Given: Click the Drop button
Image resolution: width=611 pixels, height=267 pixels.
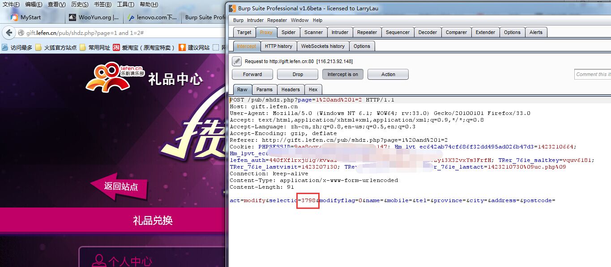Looking at the screenshot, I should [298, 74].
